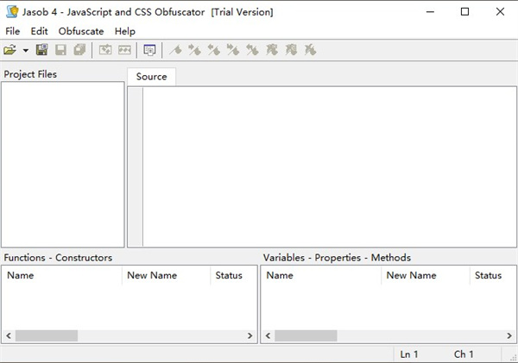
Task: Select the Source tab
Action: point(152,77)
